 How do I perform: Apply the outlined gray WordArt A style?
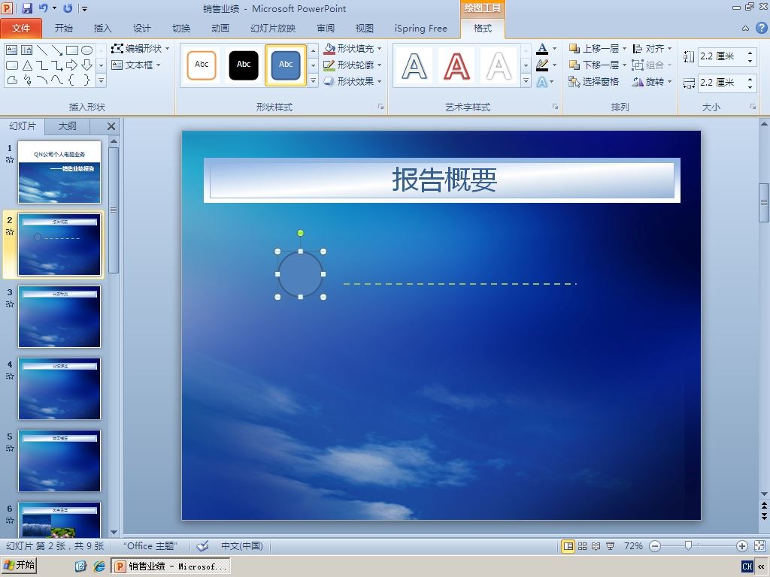(414, 66)
